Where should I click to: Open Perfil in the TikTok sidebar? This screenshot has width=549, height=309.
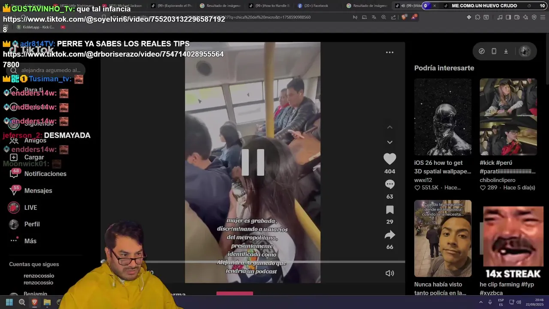(24, 224)
